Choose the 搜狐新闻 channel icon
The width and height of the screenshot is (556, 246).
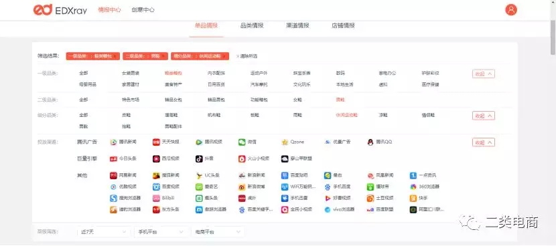[156, 176]
